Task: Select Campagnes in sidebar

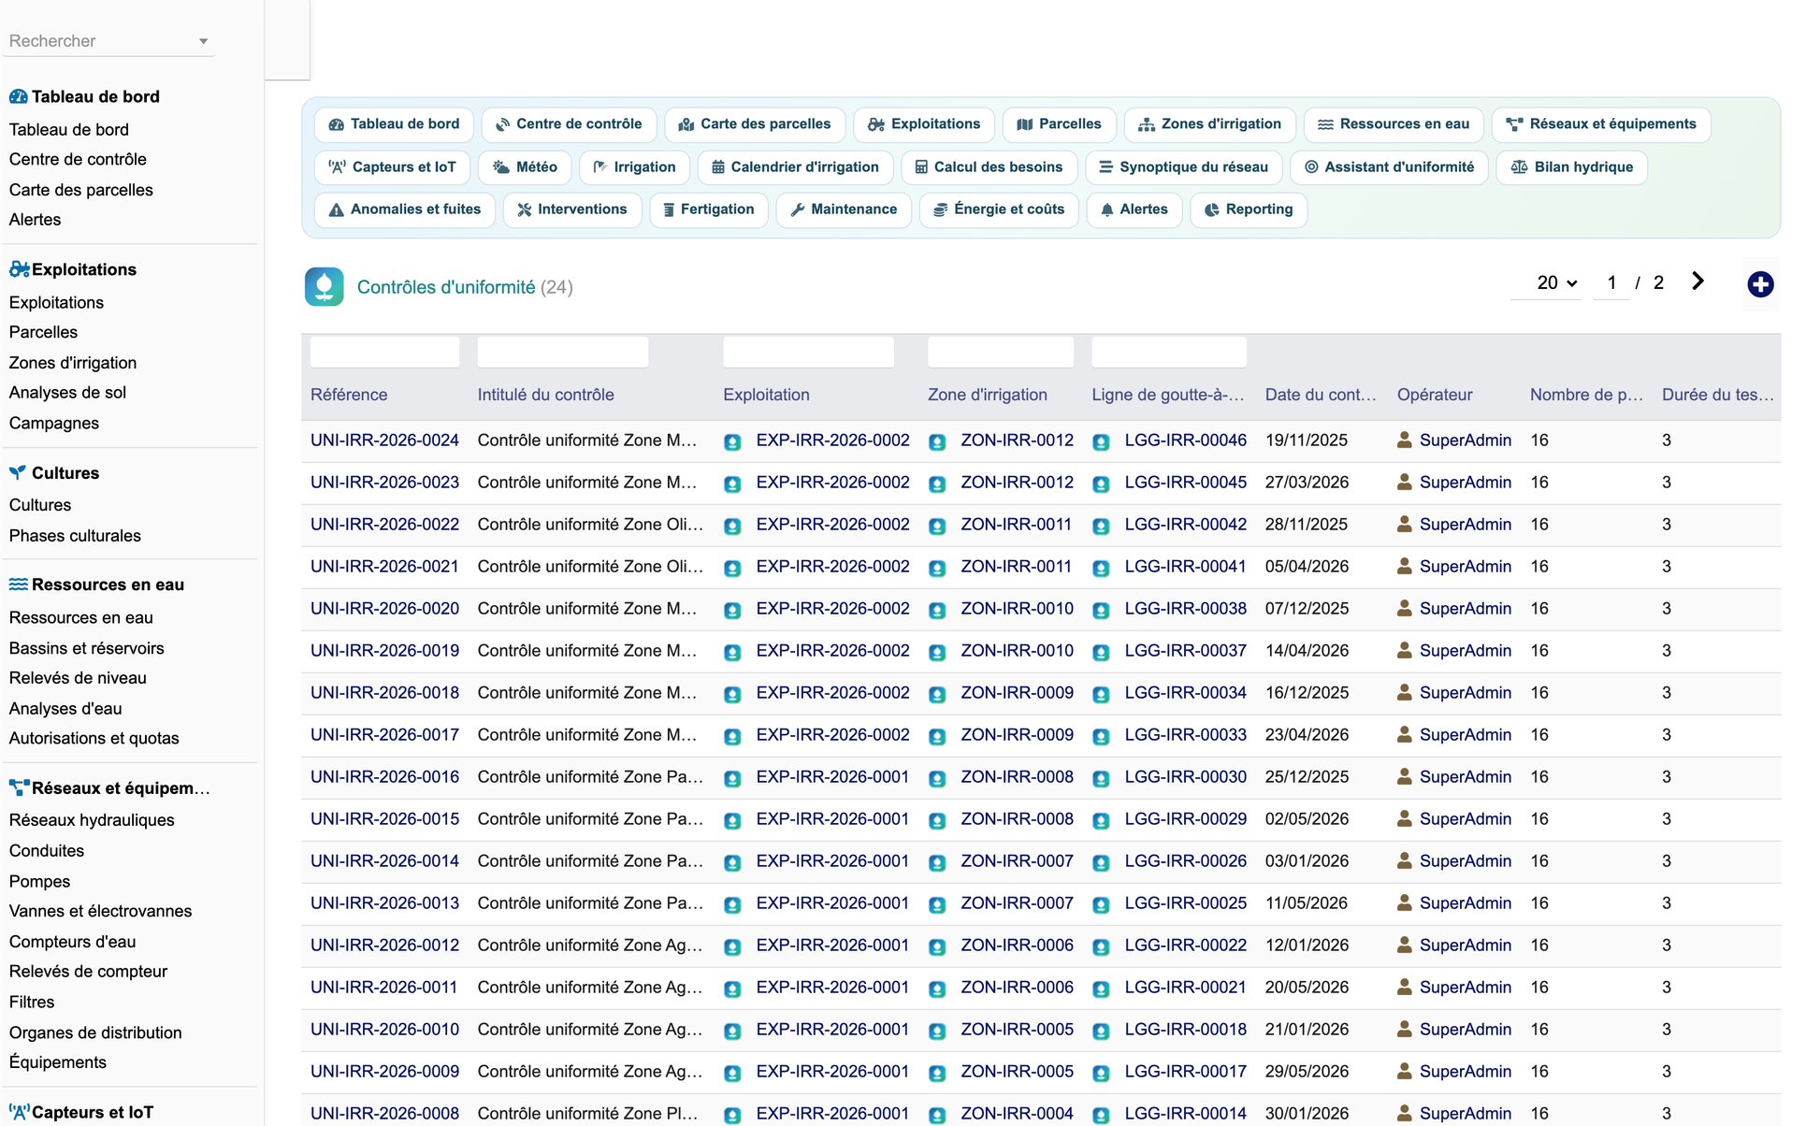Action: 54,423
